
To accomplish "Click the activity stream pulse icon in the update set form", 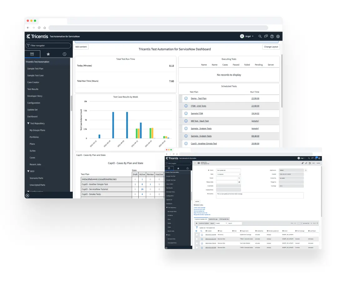I will 306,163.
